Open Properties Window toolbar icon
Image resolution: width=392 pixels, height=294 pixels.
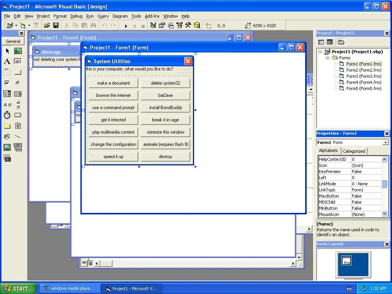(x=162, y=26)
